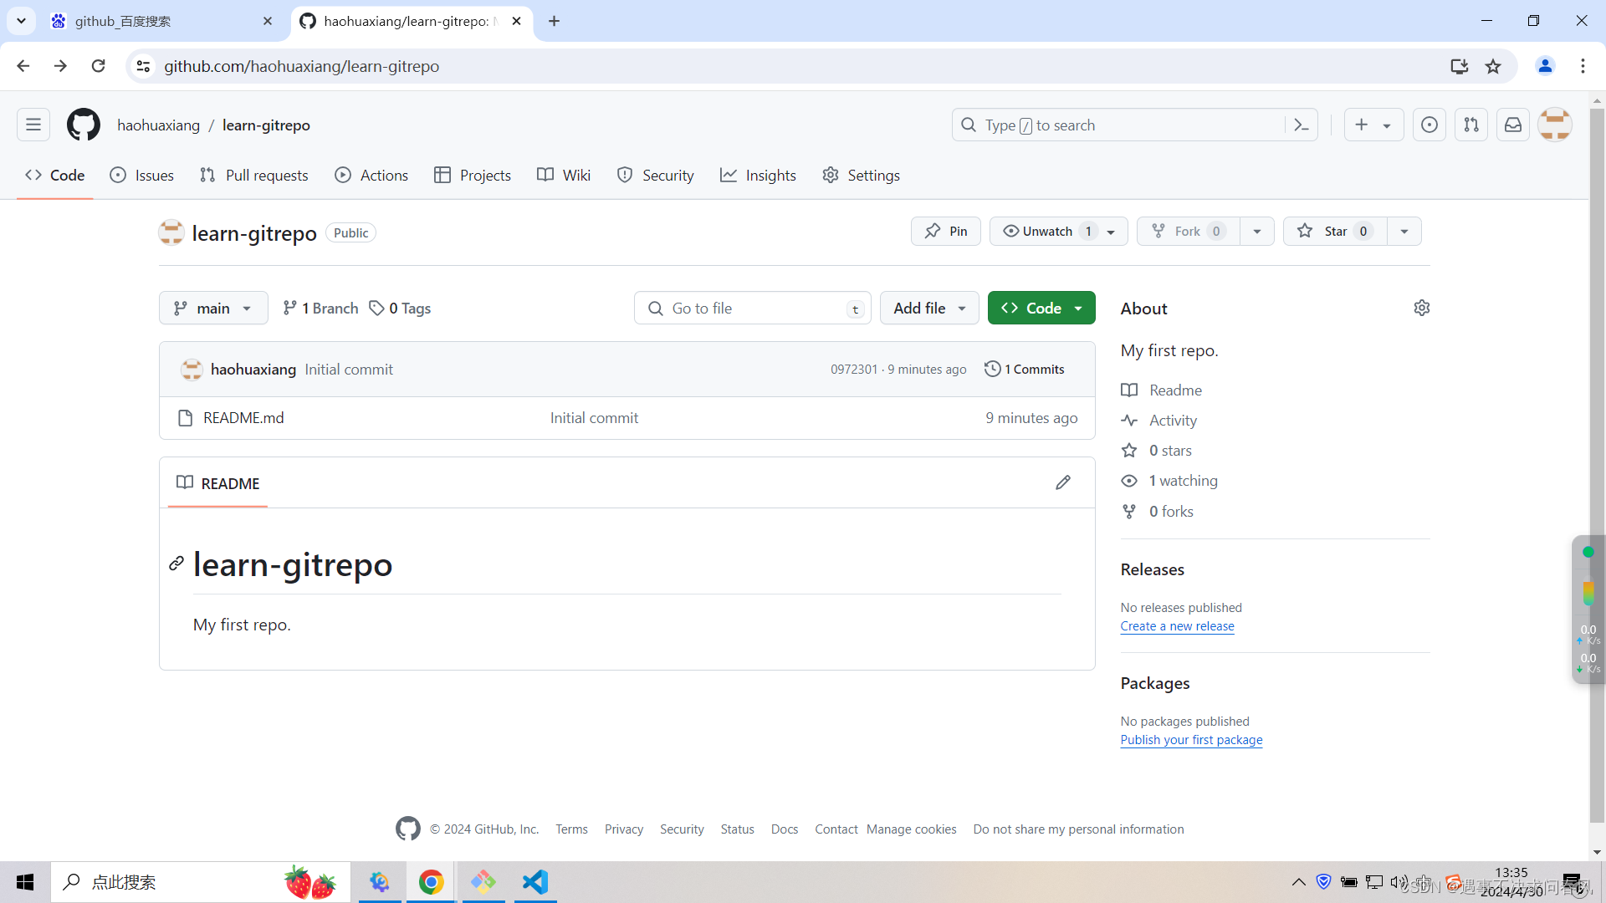Open the user avatar menu in the header
This screenshot has height=903, width=1606.
[1555, 125]
